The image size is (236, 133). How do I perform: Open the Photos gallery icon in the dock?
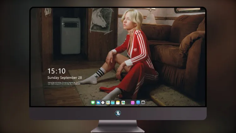(123, 103)
